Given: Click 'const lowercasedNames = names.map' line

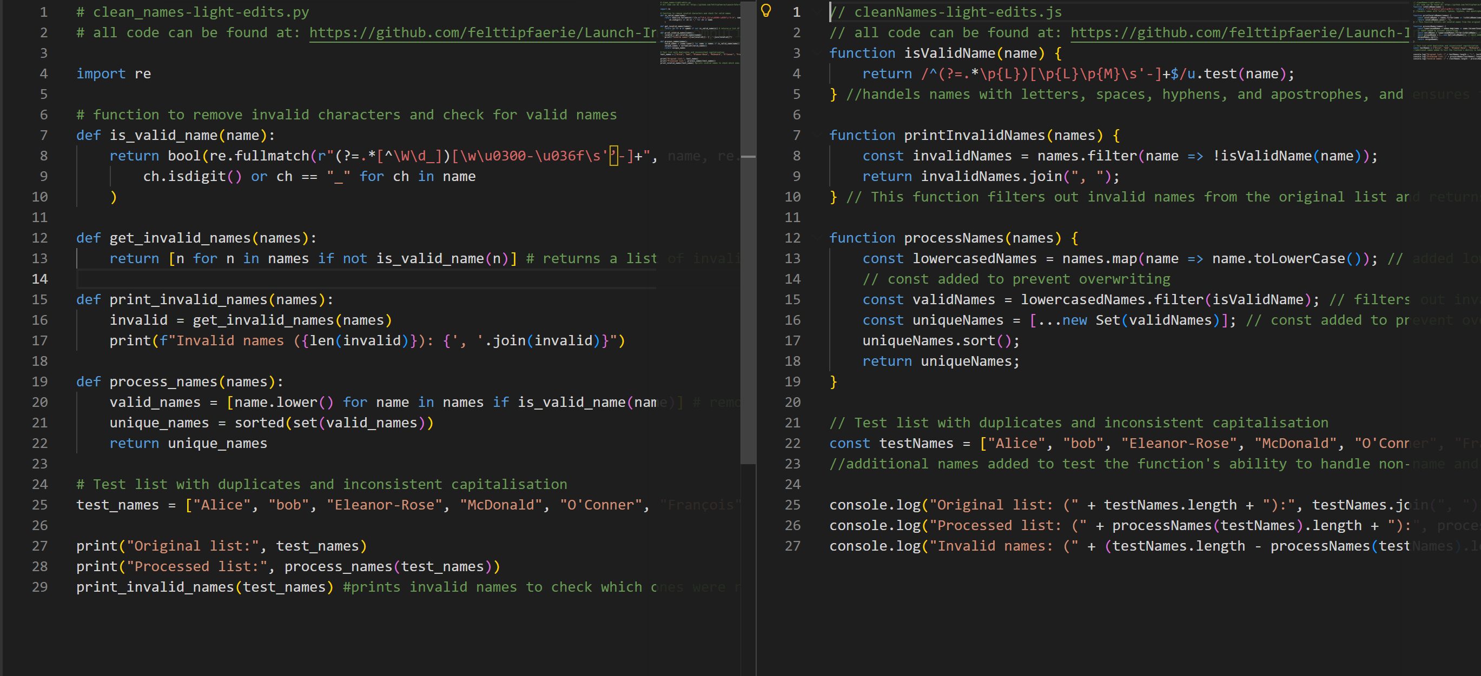Looking at the screenshot, I should tap(1120, 259).
